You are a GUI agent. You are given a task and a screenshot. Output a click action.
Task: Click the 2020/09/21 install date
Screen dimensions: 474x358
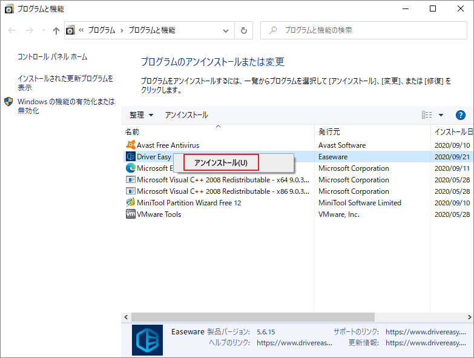[x=452, y=157]
